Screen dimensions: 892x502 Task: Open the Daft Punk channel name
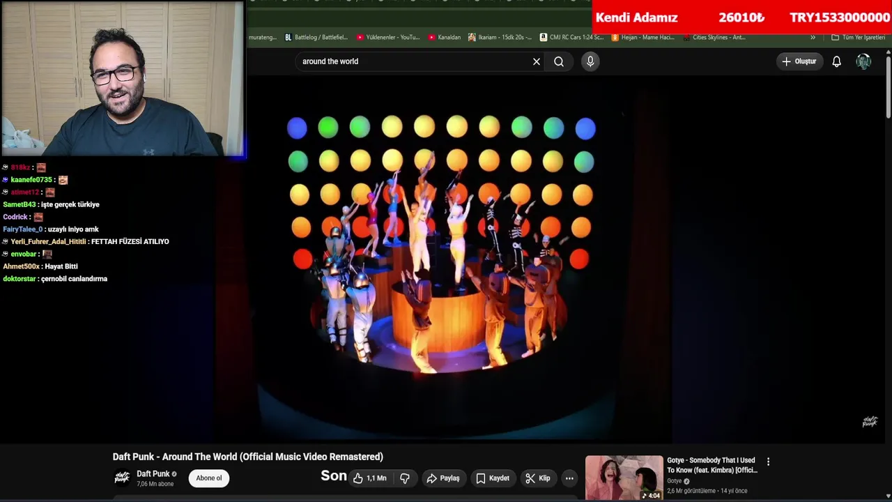[x=153, y=474]
